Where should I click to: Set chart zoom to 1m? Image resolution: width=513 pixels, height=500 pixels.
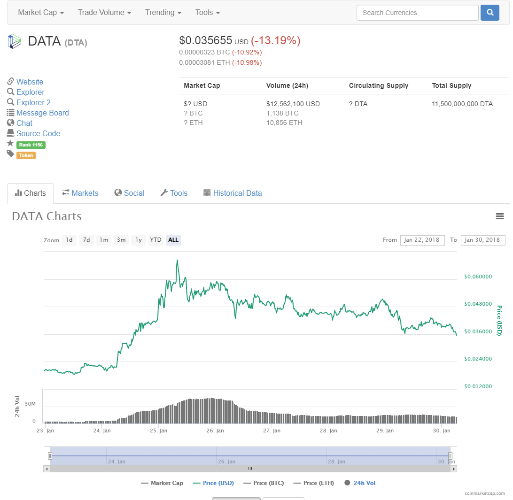click(104, 240)
